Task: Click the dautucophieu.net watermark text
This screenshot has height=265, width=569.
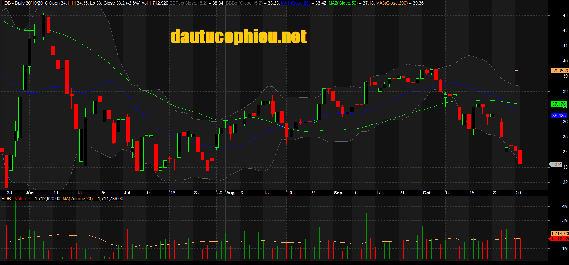Action: pos(238,37)
